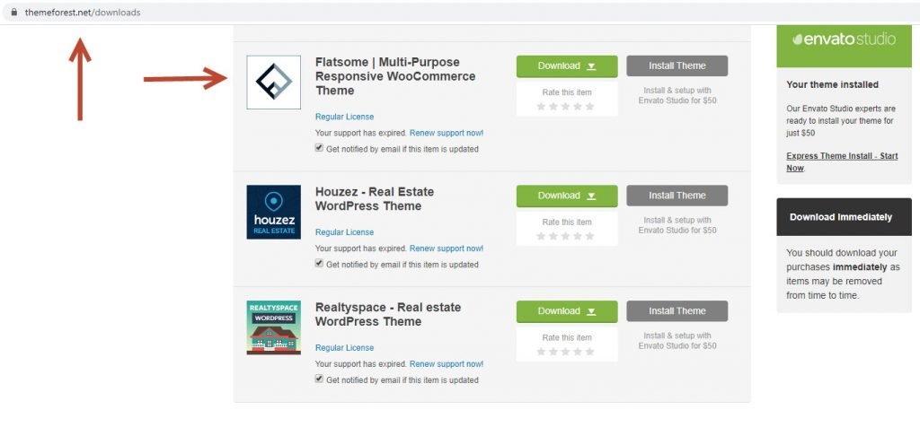Click Houzez 'Your support has expired.' text

pos(361,248)
